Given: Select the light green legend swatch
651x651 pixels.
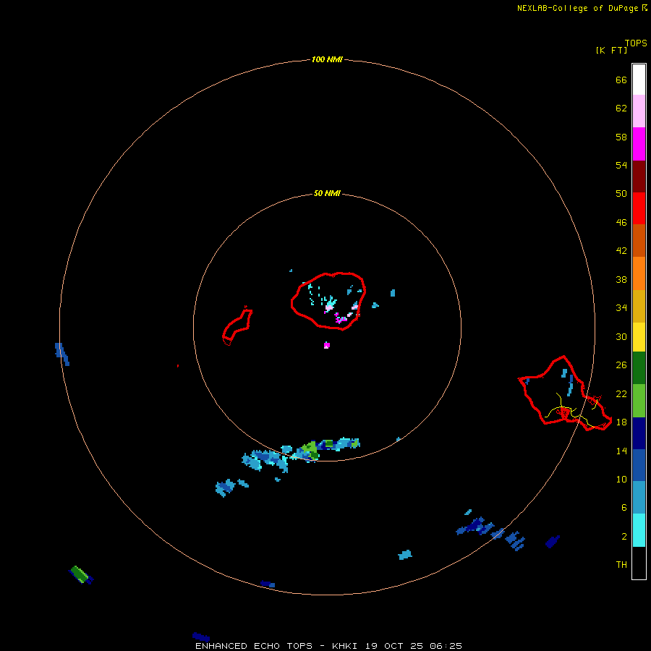Looking at the screenshot, I should point(639,401).
